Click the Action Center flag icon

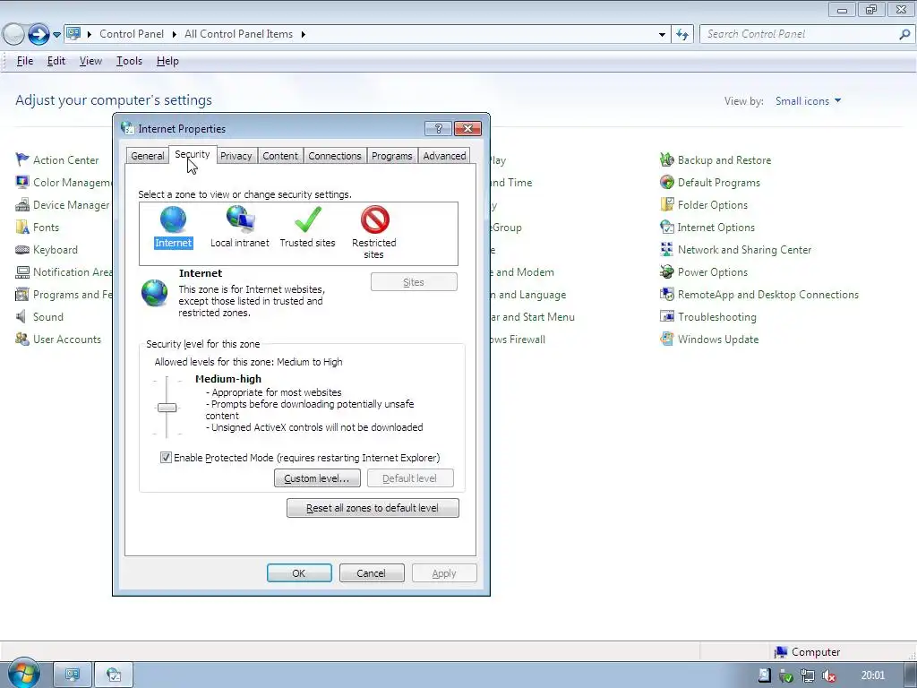[x=22, y=159]
